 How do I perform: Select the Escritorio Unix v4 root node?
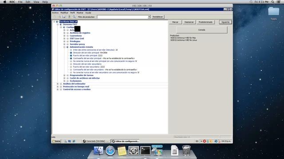pos(69,22)
